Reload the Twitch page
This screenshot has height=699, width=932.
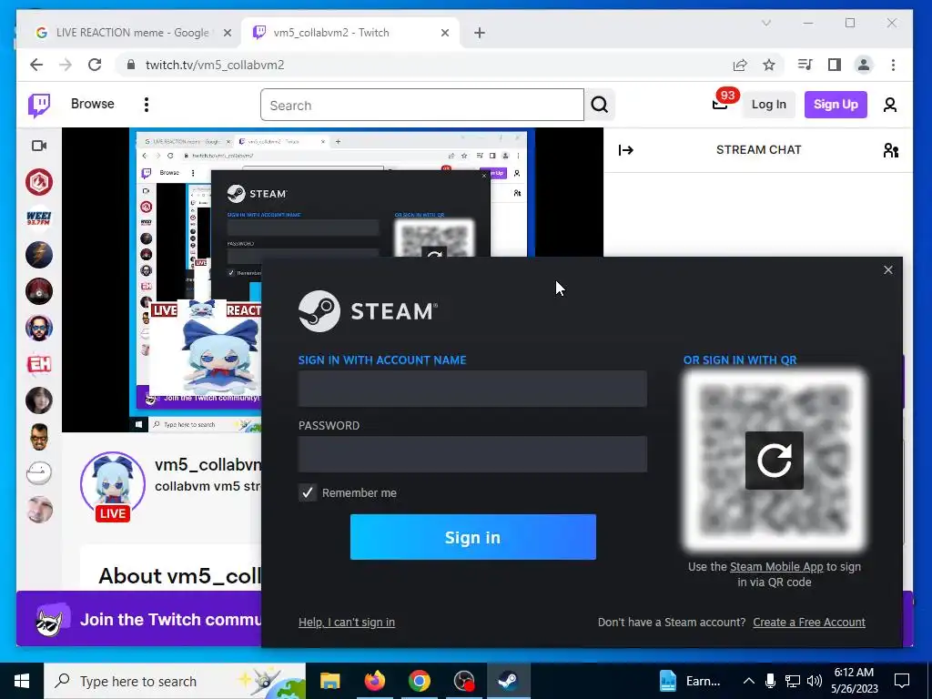(95, 65)
